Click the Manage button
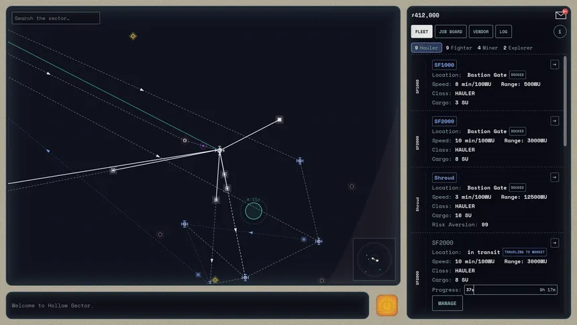The image size is (577, 325). [x=447, y=304]
